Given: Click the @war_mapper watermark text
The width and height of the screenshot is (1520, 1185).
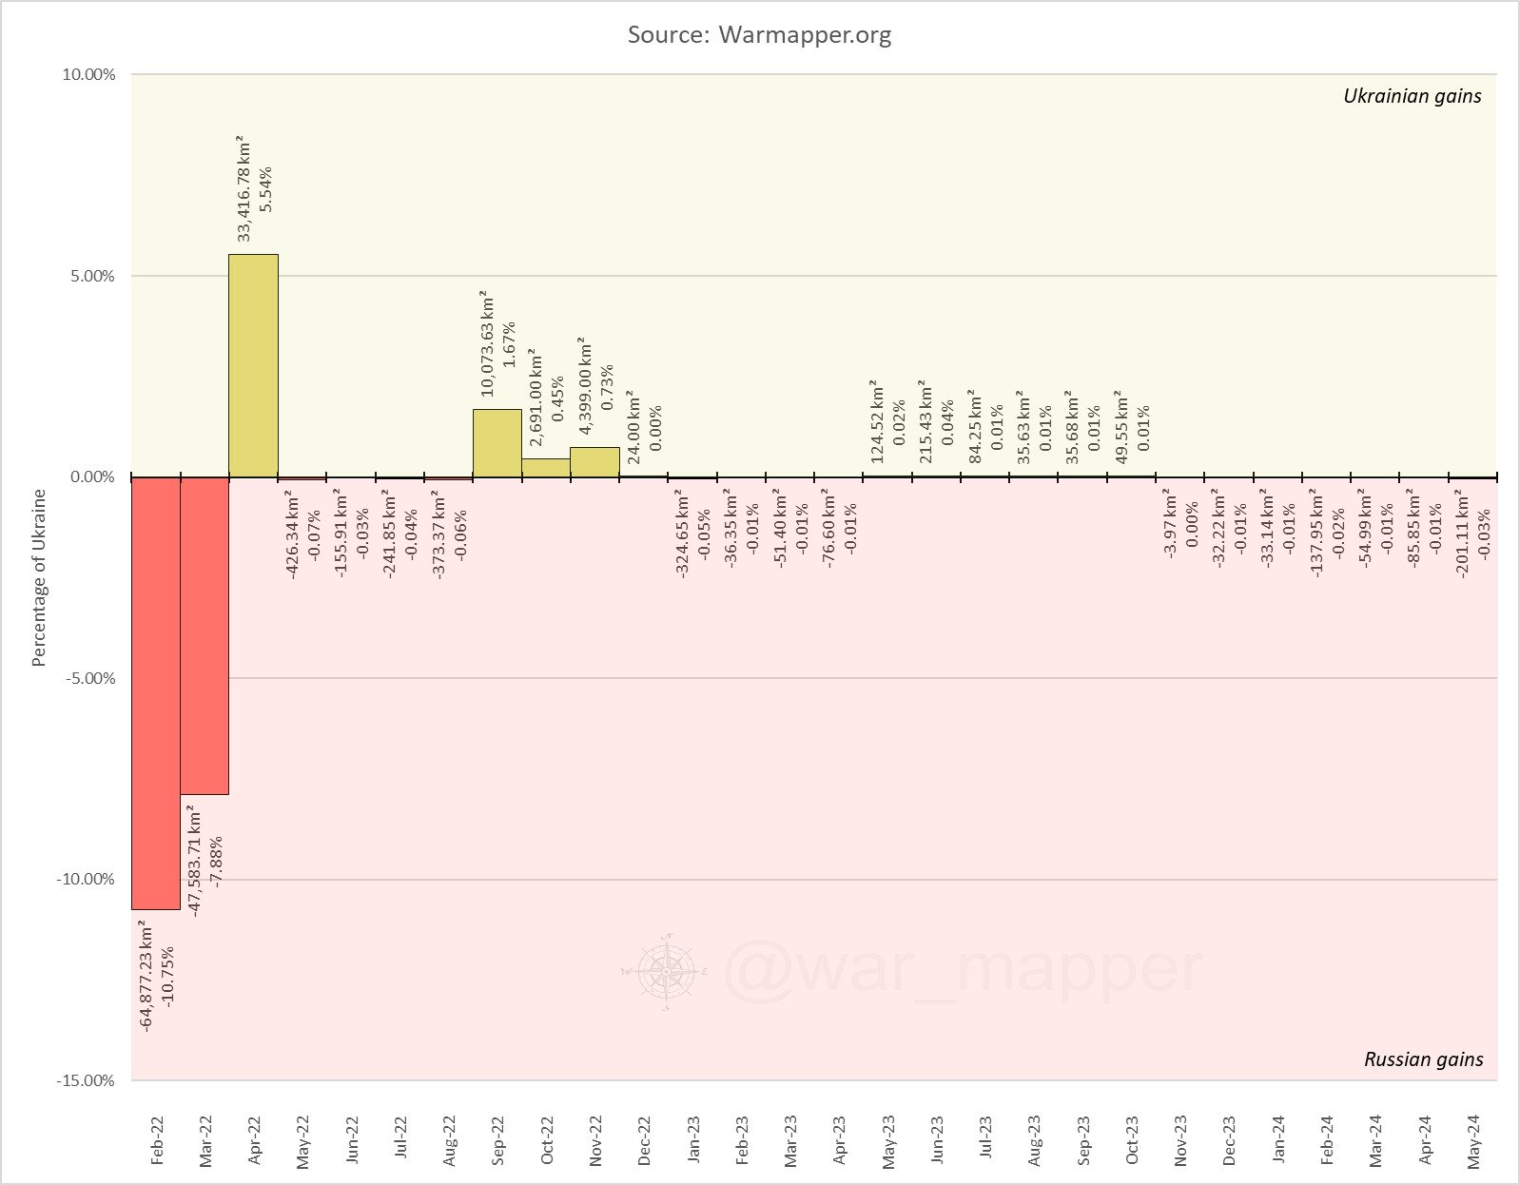Looking at the screenshot, I should point(964,969).
